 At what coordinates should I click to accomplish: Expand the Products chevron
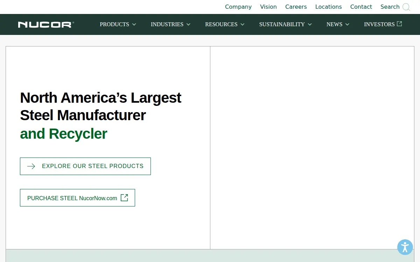[x=134, y=24]
